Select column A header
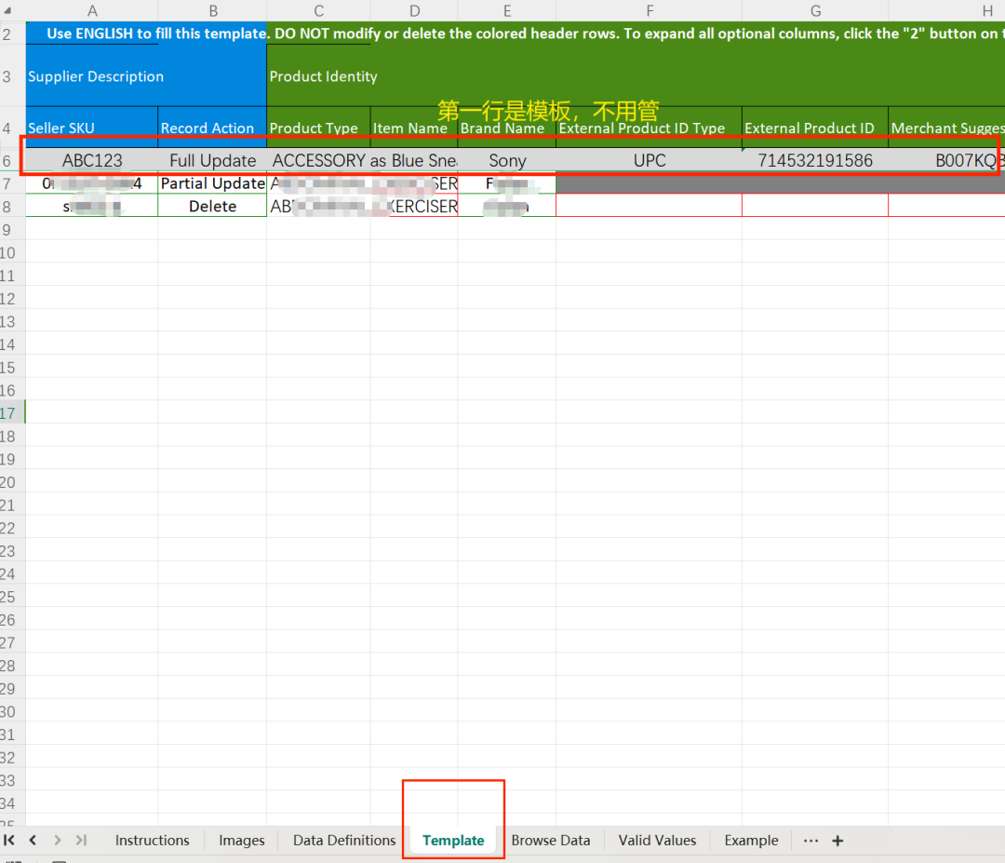 click(92, 10)
